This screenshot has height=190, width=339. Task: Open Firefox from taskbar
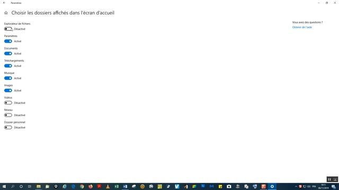tap(91, 186)
